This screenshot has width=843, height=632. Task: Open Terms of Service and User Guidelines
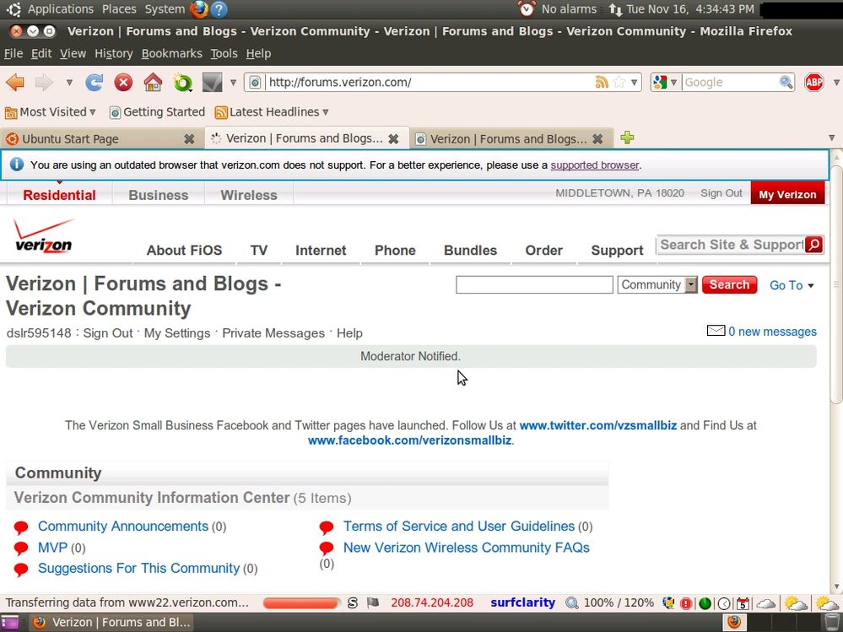click(x=459, y=527)
